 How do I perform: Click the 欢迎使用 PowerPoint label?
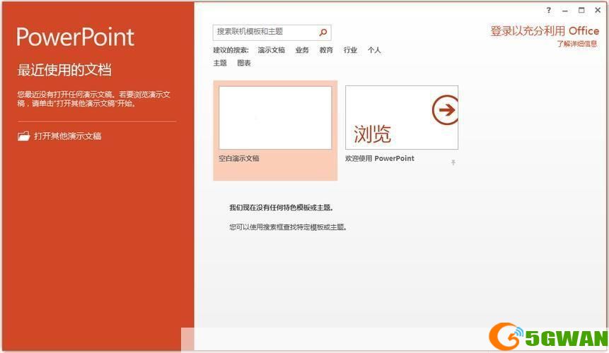(x=379, y=158)
